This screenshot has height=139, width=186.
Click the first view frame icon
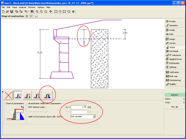56,12
